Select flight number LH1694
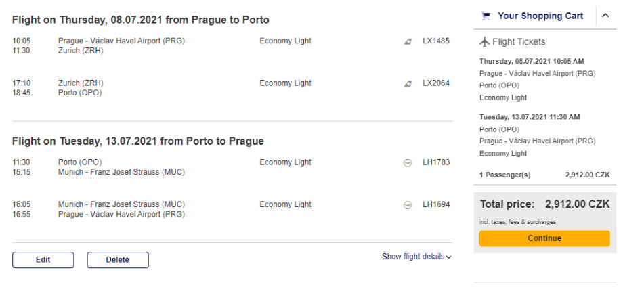This screenshot has width=623, height=287. (x=436, y=205)
